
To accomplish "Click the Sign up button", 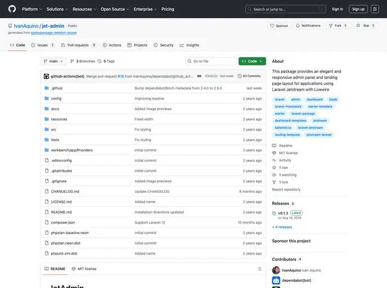I will click(x=358, y=9).
